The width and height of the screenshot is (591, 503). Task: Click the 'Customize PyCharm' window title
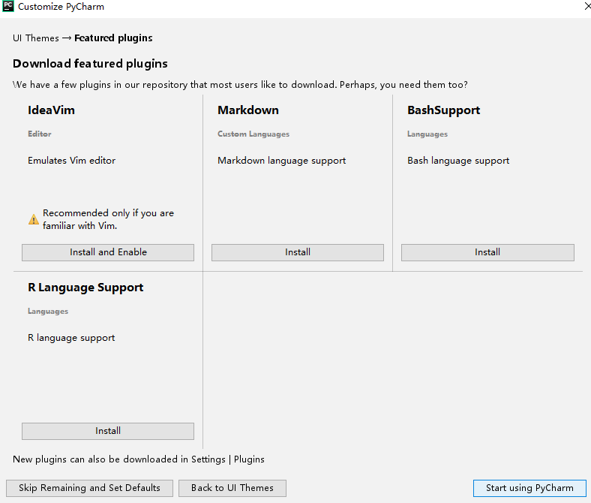(x=61, y=7)
